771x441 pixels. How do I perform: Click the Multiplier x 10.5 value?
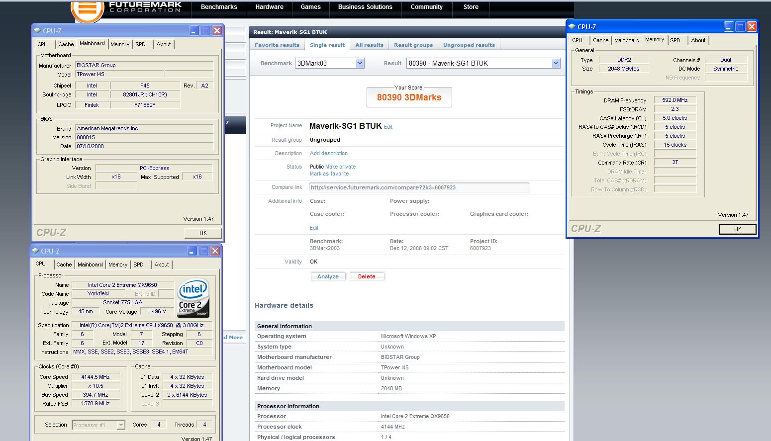(x=96, y=386)
